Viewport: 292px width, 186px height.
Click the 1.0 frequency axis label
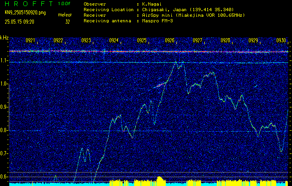pyautogui.click(x=3, y=84)
